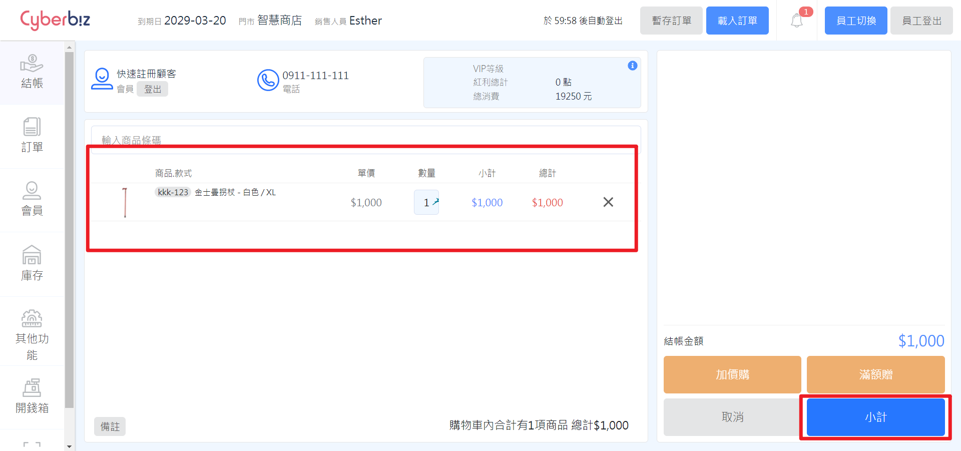This screenshot has height=451, width=961.
Task: Click the 員工登出 button
Action: 921,21
